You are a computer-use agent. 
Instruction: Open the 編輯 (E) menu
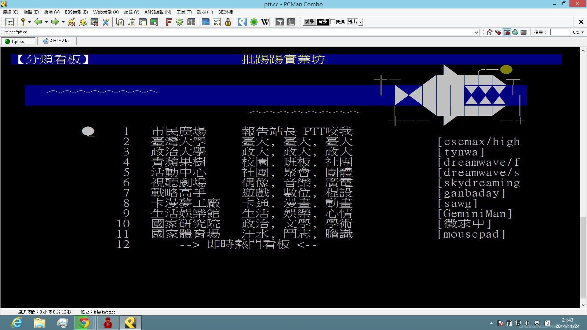coord(31,12)
